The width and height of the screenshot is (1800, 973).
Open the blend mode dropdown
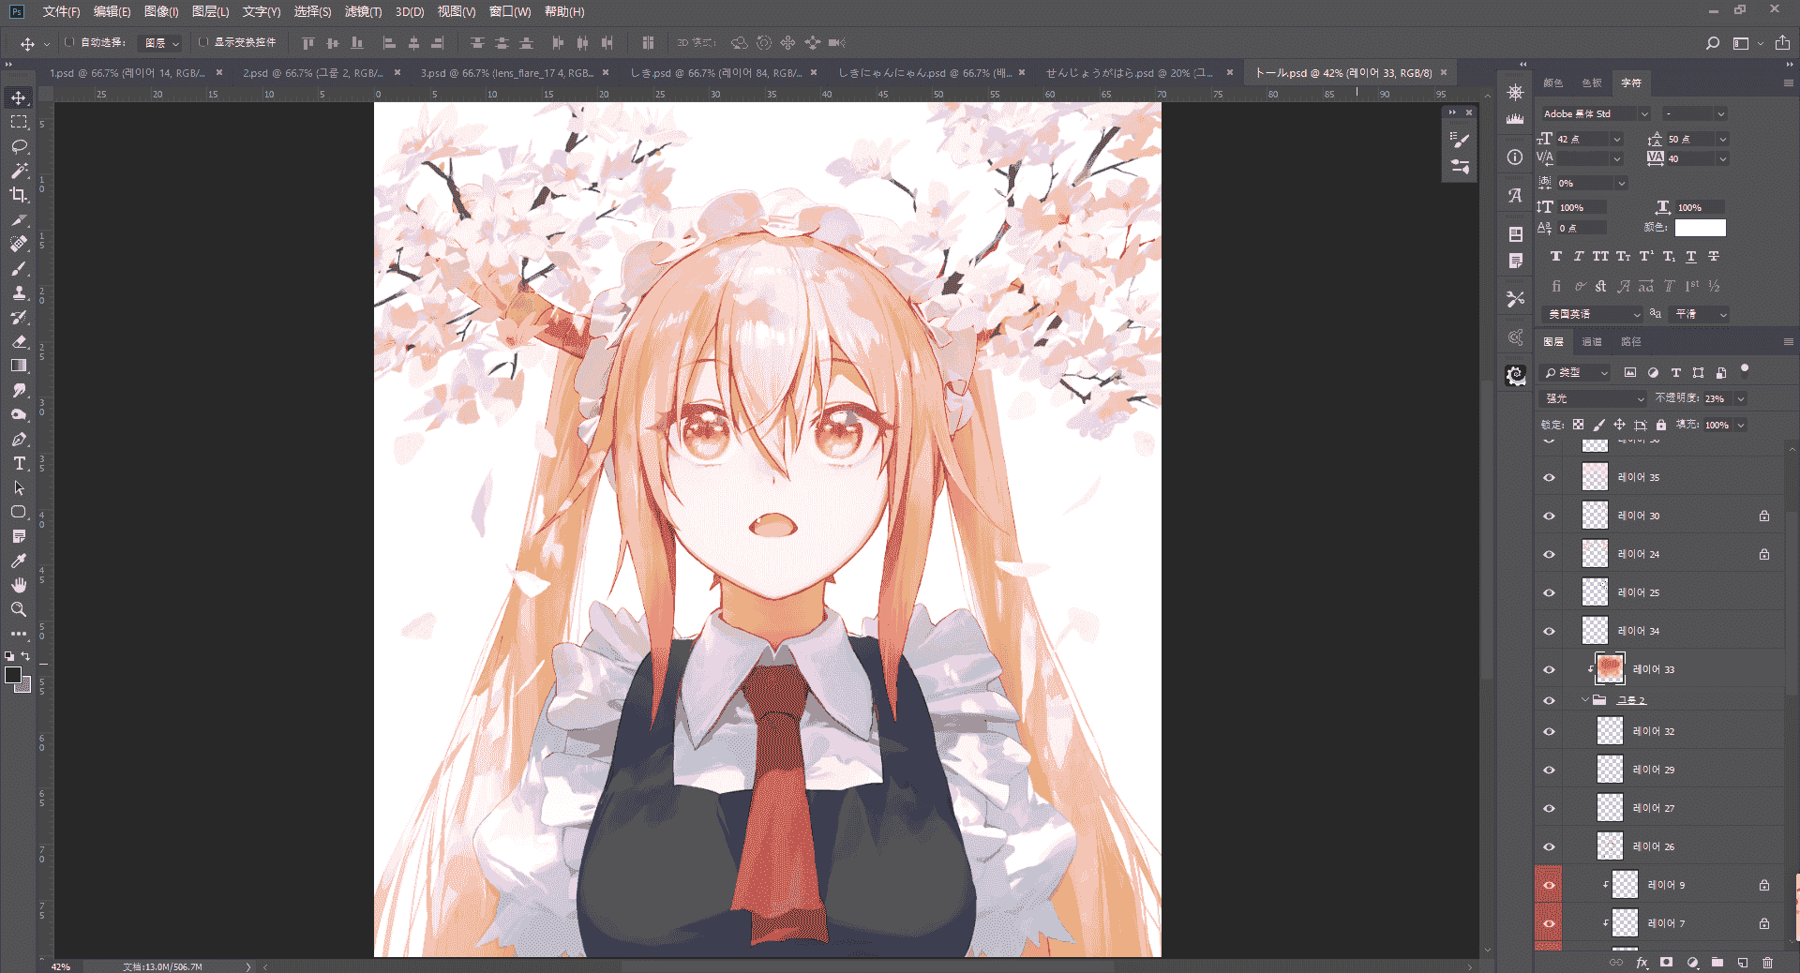coord(1594,398)
